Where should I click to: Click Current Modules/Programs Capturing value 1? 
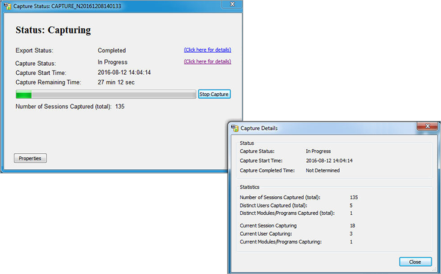(351, 242)
